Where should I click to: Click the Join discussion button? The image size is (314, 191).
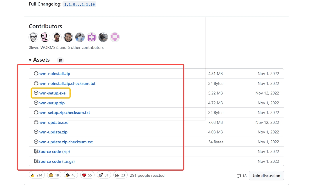pyautogui.click(x=266, y=176)
